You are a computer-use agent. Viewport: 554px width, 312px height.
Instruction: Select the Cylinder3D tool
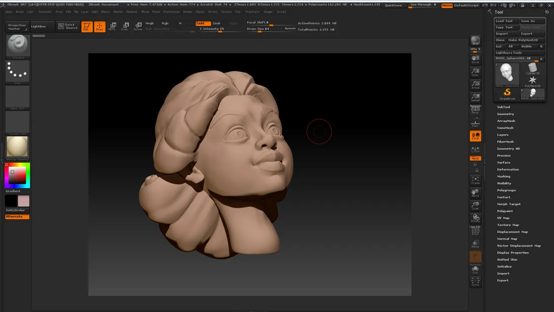(532, 69)
